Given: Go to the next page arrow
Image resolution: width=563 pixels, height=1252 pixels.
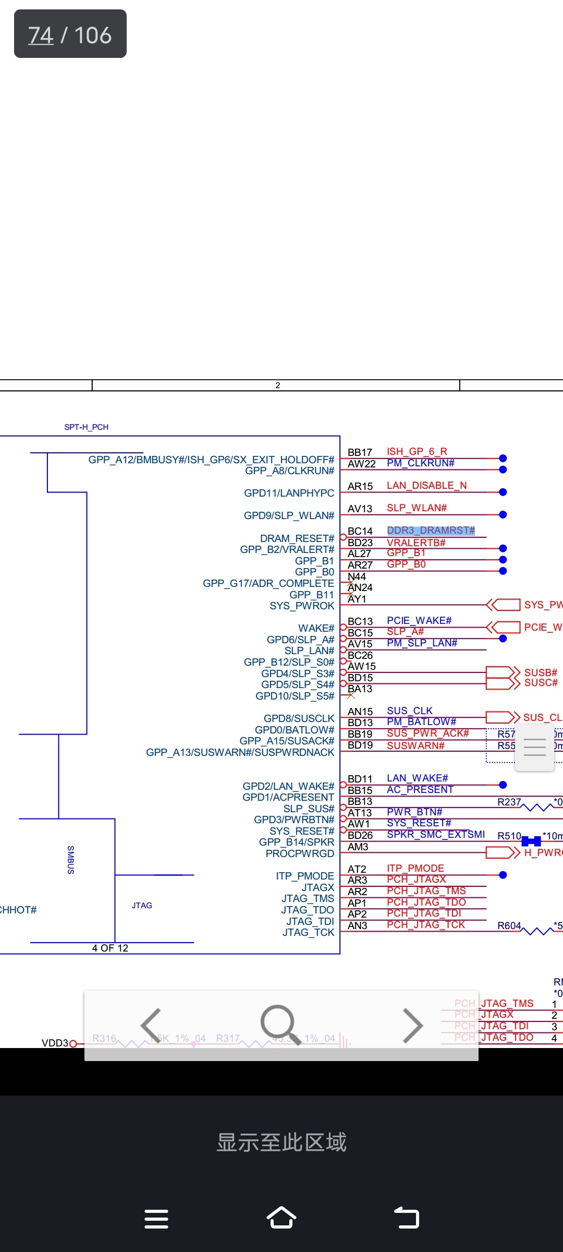Looking at the screenshot, I should (x=412, y=1025).
